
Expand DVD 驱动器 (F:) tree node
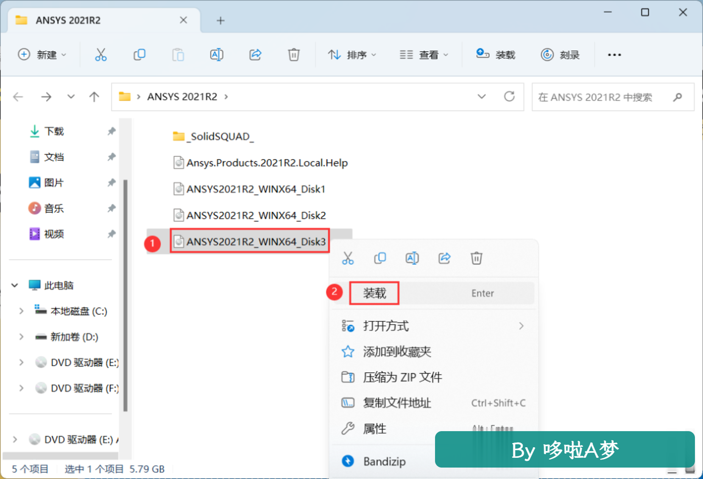[x=21, y=388]
